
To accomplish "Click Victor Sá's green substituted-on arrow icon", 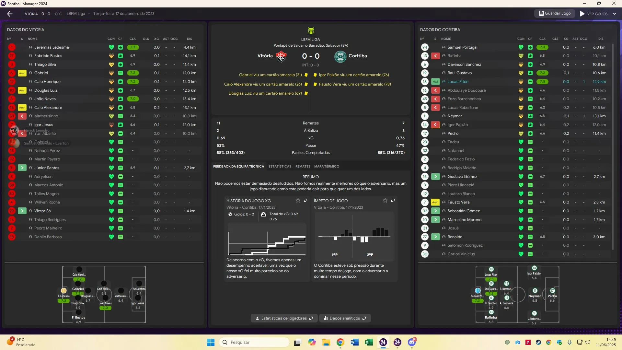I will pos(22,211).
